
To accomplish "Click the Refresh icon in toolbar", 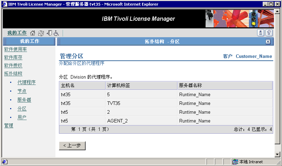I will 41,33.
